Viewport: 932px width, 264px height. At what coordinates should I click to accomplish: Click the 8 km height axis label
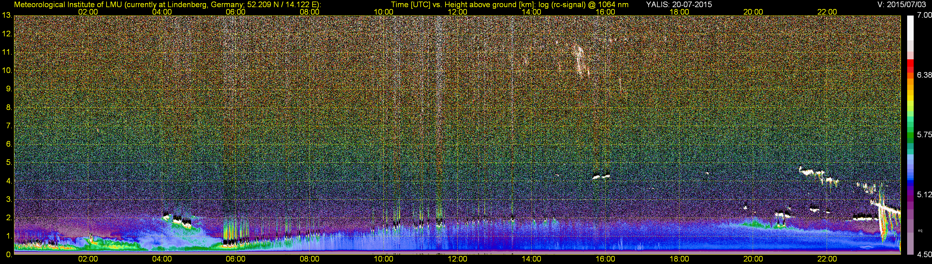pos(9,107)
